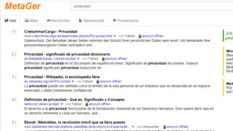Click the document icon beside Wissenschaft
The height and width of the screenshot is (131, 233).
(80, 20)
